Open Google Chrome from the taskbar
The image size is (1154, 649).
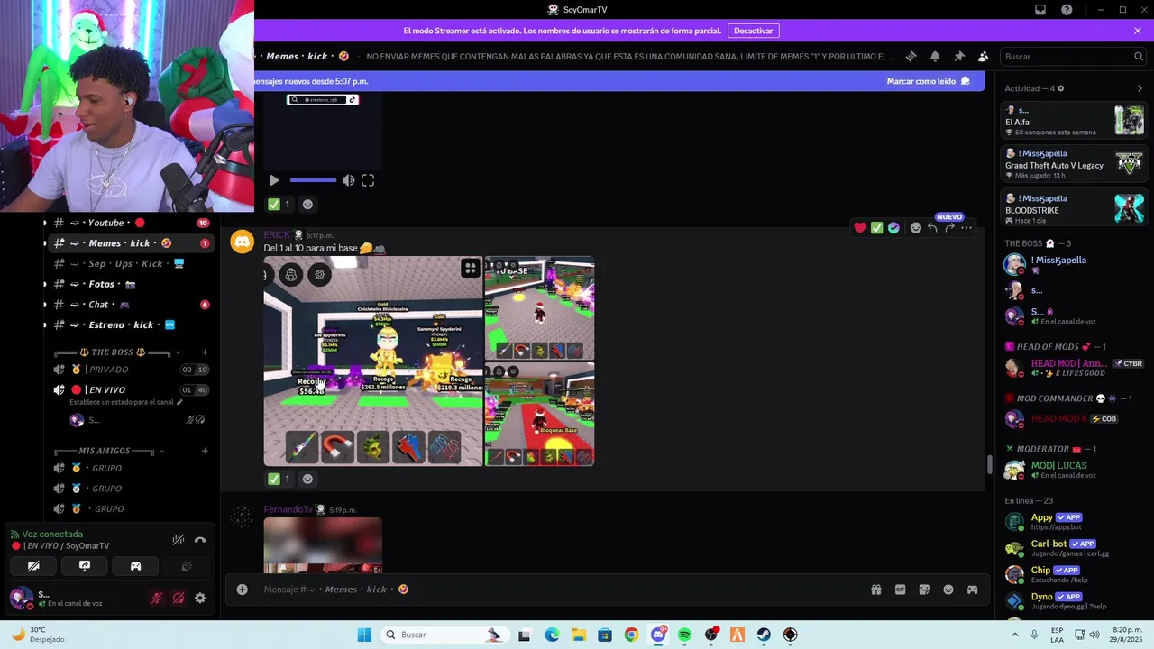(631, 635)
